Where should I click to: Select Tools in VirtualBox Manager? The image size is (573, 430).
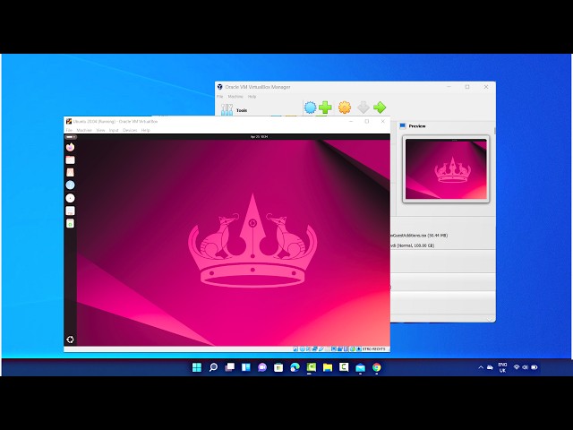coord(235,109)
